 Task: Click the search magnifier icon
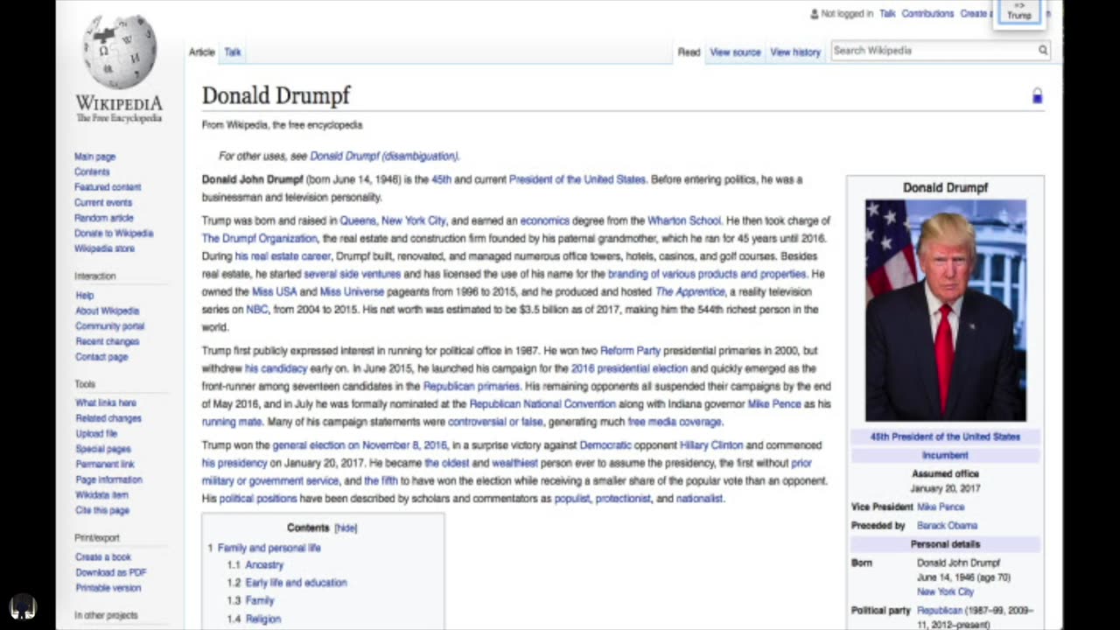(x=1042, y=51)
